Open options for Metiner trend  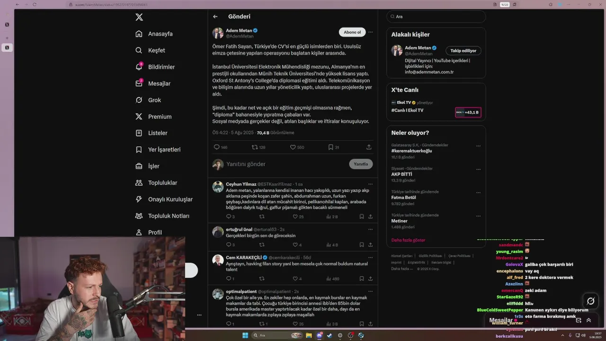tap(478, 215)
